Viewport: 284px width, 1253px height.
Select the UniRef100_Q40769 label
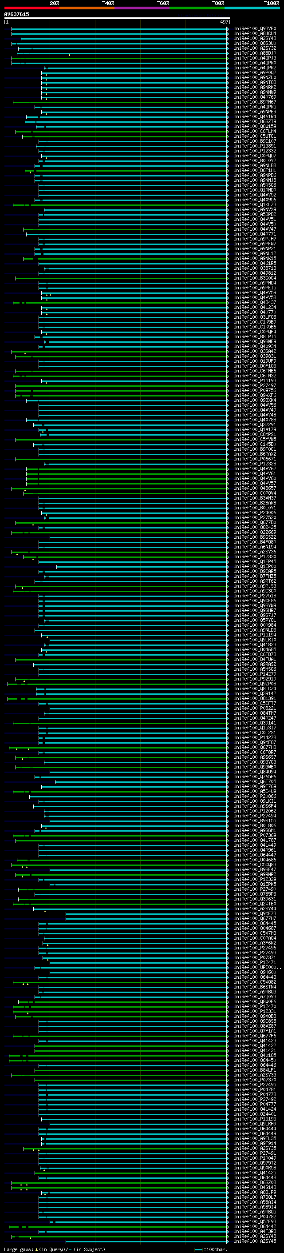[255, 97]
